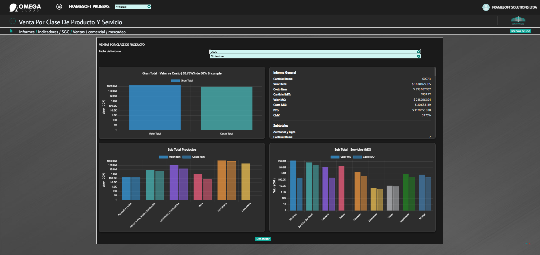Toggle Valor Item legend series
This screenshot has width=540, height=255.
click(x=170, y=157)
